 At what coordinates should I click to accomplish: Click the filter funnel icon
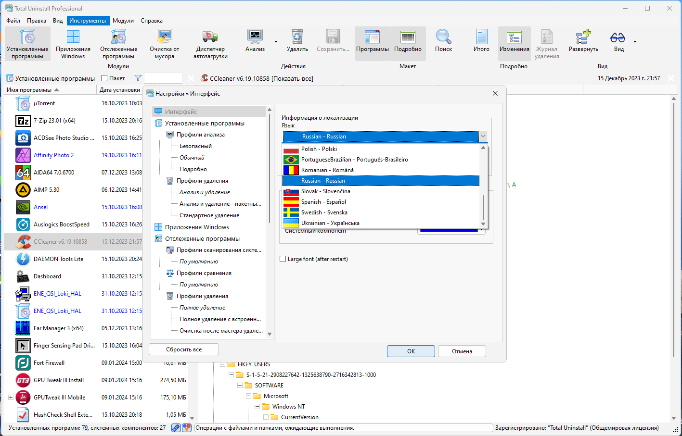coord(138,78)
